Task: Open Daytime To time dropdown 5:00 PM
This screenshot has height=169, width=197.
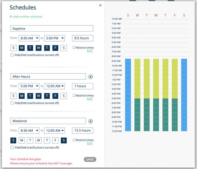Action: (x=54, y=38)
